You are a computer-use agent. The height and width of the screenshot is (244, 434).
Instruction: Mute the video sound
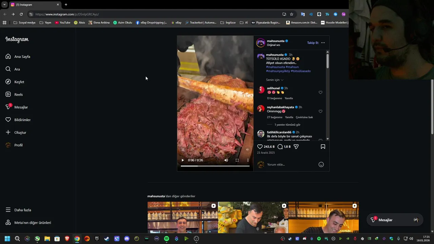tap(226, 160)
